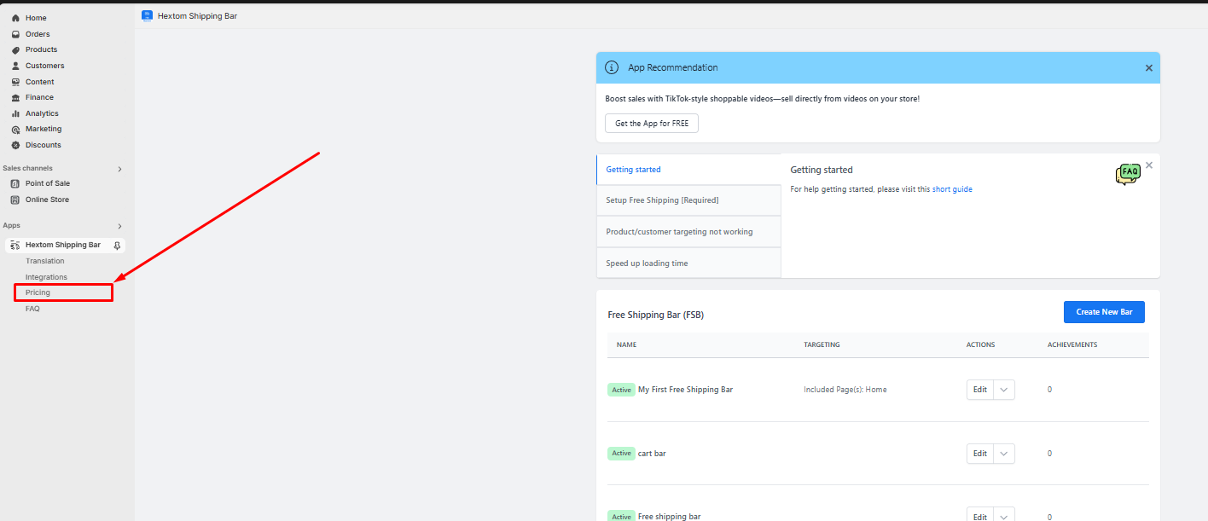Click the Customers person icon
Viewport: 1208px width, 521px height.
click(15, 66)
